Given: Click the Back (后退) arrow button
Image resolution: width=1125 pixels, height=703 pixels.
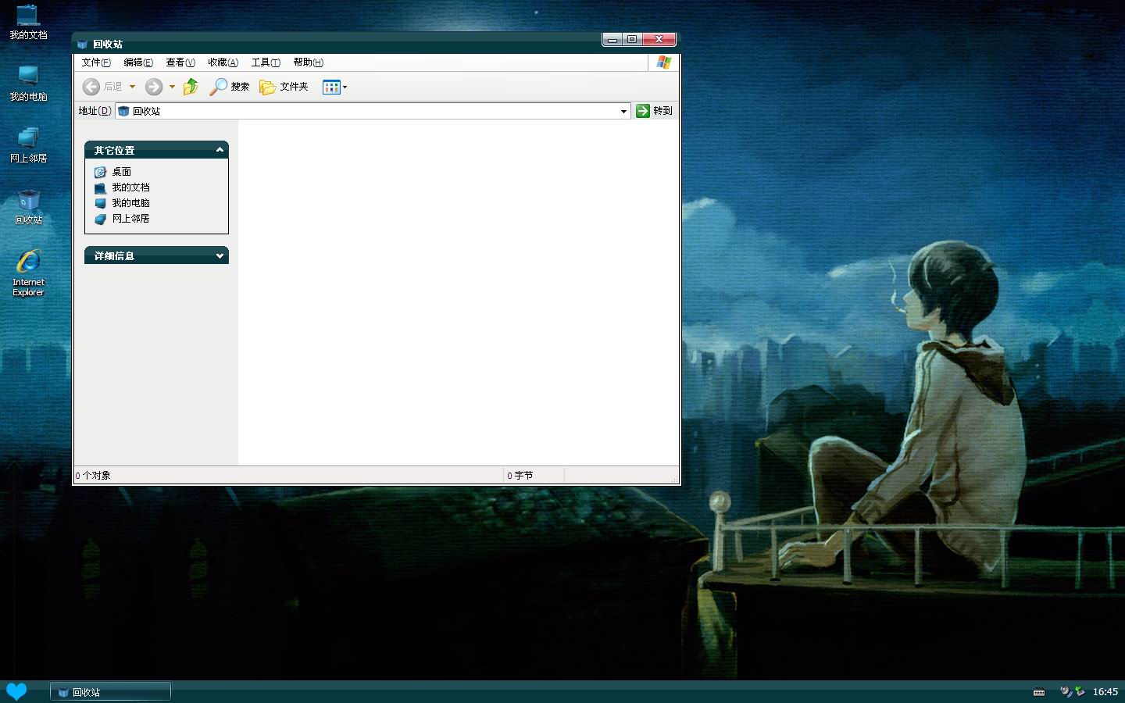Looking at the screenshot, I should tap(91, 87).
